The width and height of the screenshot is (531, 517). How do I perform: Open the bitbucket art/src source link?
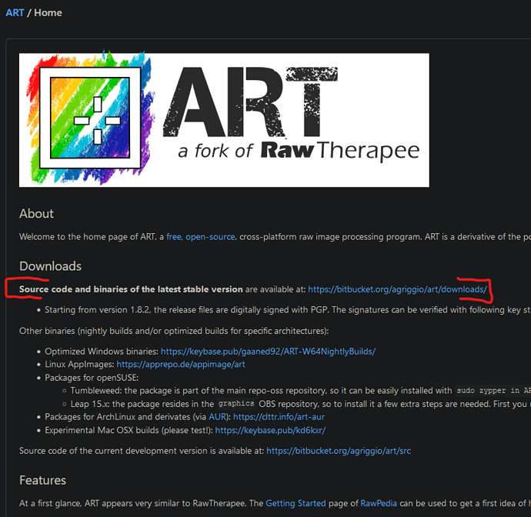pyautogui.click(x=339, y=451)
